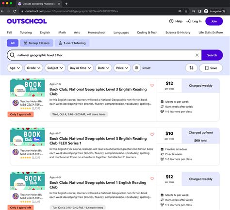The image size is (230, 210).
Task: Click the $60 total price text
Action: 200,140
